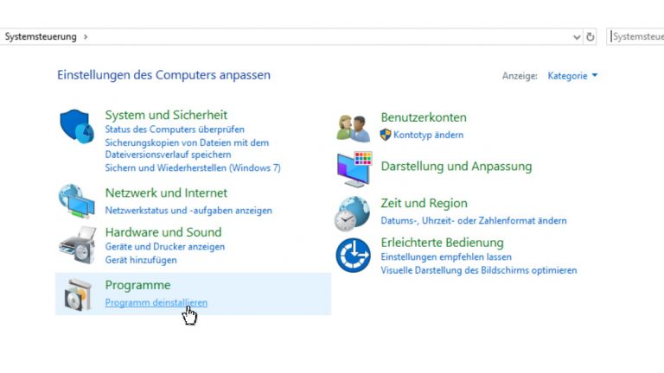This screenshot has height=373, width=664.
Task: Open Erleichterte Bedienung category
Action: pos(442,243)
